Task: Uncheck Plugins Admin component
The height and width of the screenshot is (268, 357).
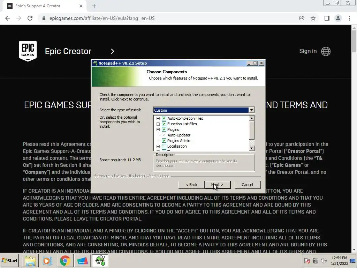Action: (164, 141)
